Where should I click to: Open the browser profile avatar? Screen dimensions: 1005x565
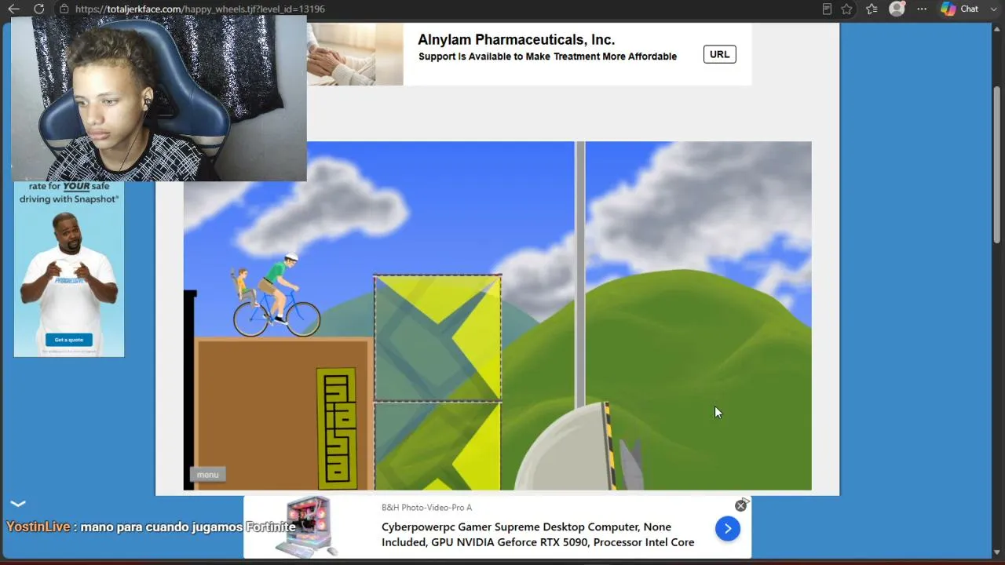pyautogui.click(x=897, y=9)
